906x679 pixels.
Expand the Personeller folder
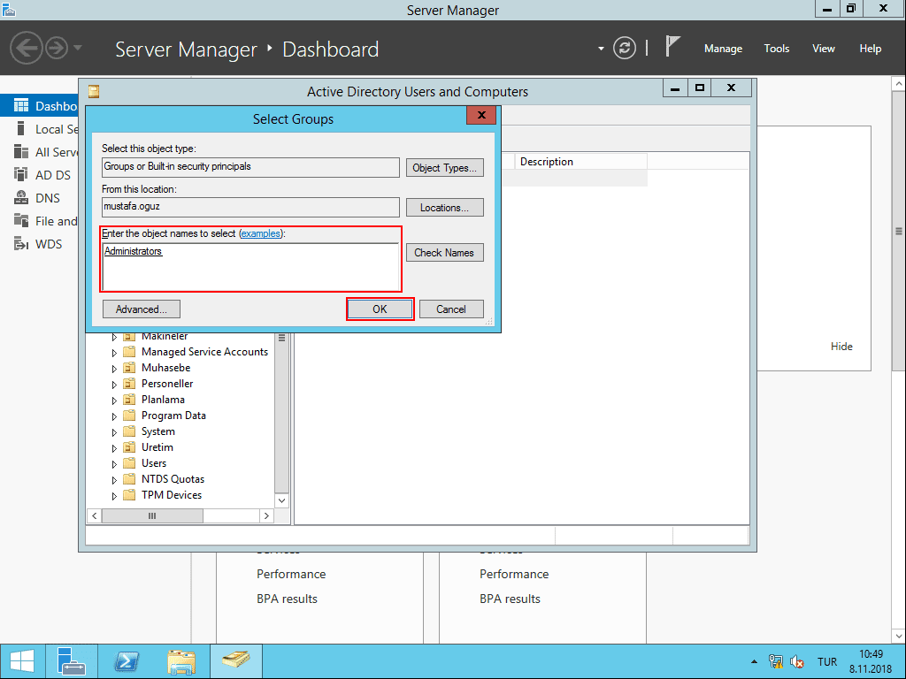tap(114, 385)
